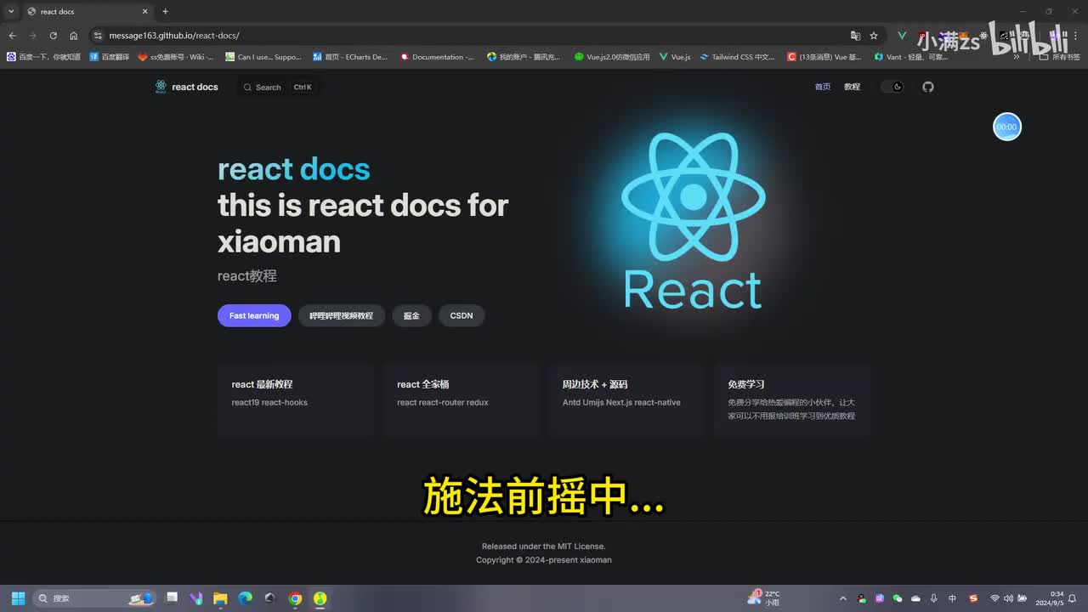Open Can I use bookmark
The height and width of the screenshot is (612, 1088).
pyautogui.click(x=263, y=57)
